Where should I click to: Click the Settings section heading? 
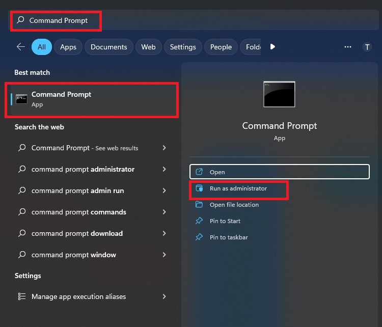pyautogui.click(x=28, y=276)
